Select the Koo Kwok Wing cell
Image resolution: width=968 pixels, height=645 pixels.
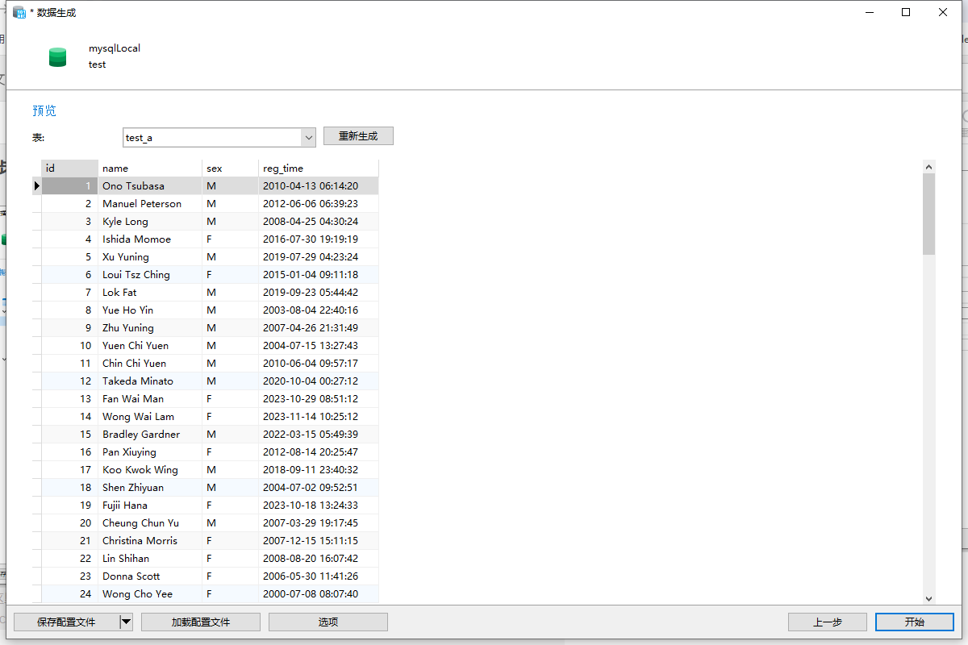pos(150,469)
